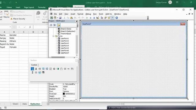This screenshot has height=110, width=196.
Task: Click the Height property value 384
Action: 69,96
